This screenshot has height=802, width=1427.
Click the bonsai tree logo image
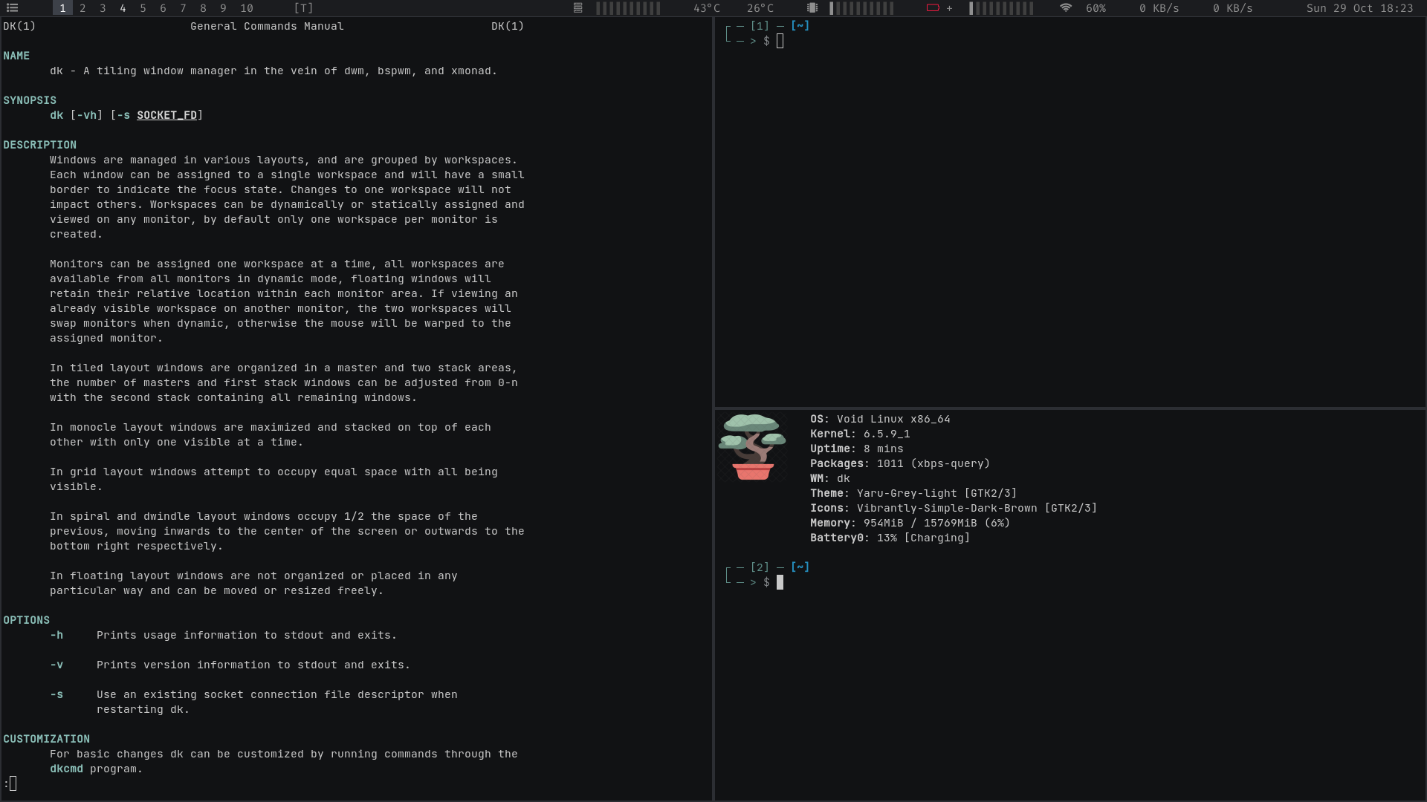tap(751, 447)
